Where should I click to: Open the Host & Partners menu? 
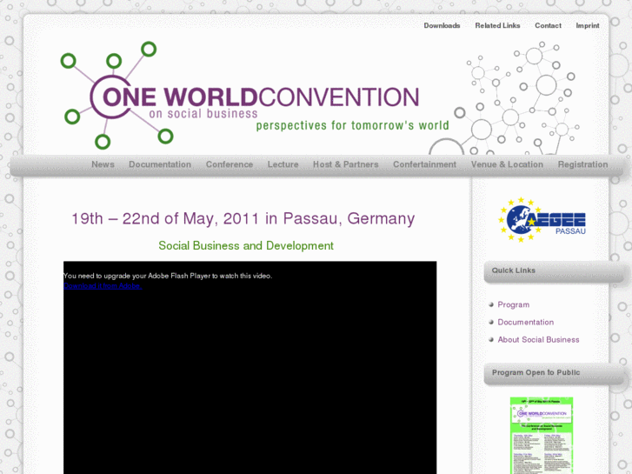coord(346,164)
